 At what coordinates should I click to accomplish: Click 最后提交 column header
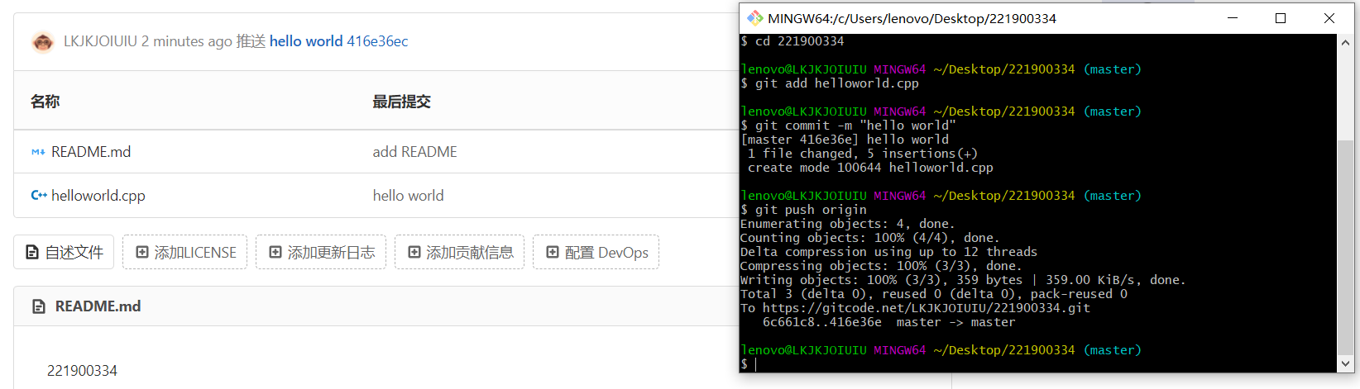click(x=401, y=102)
